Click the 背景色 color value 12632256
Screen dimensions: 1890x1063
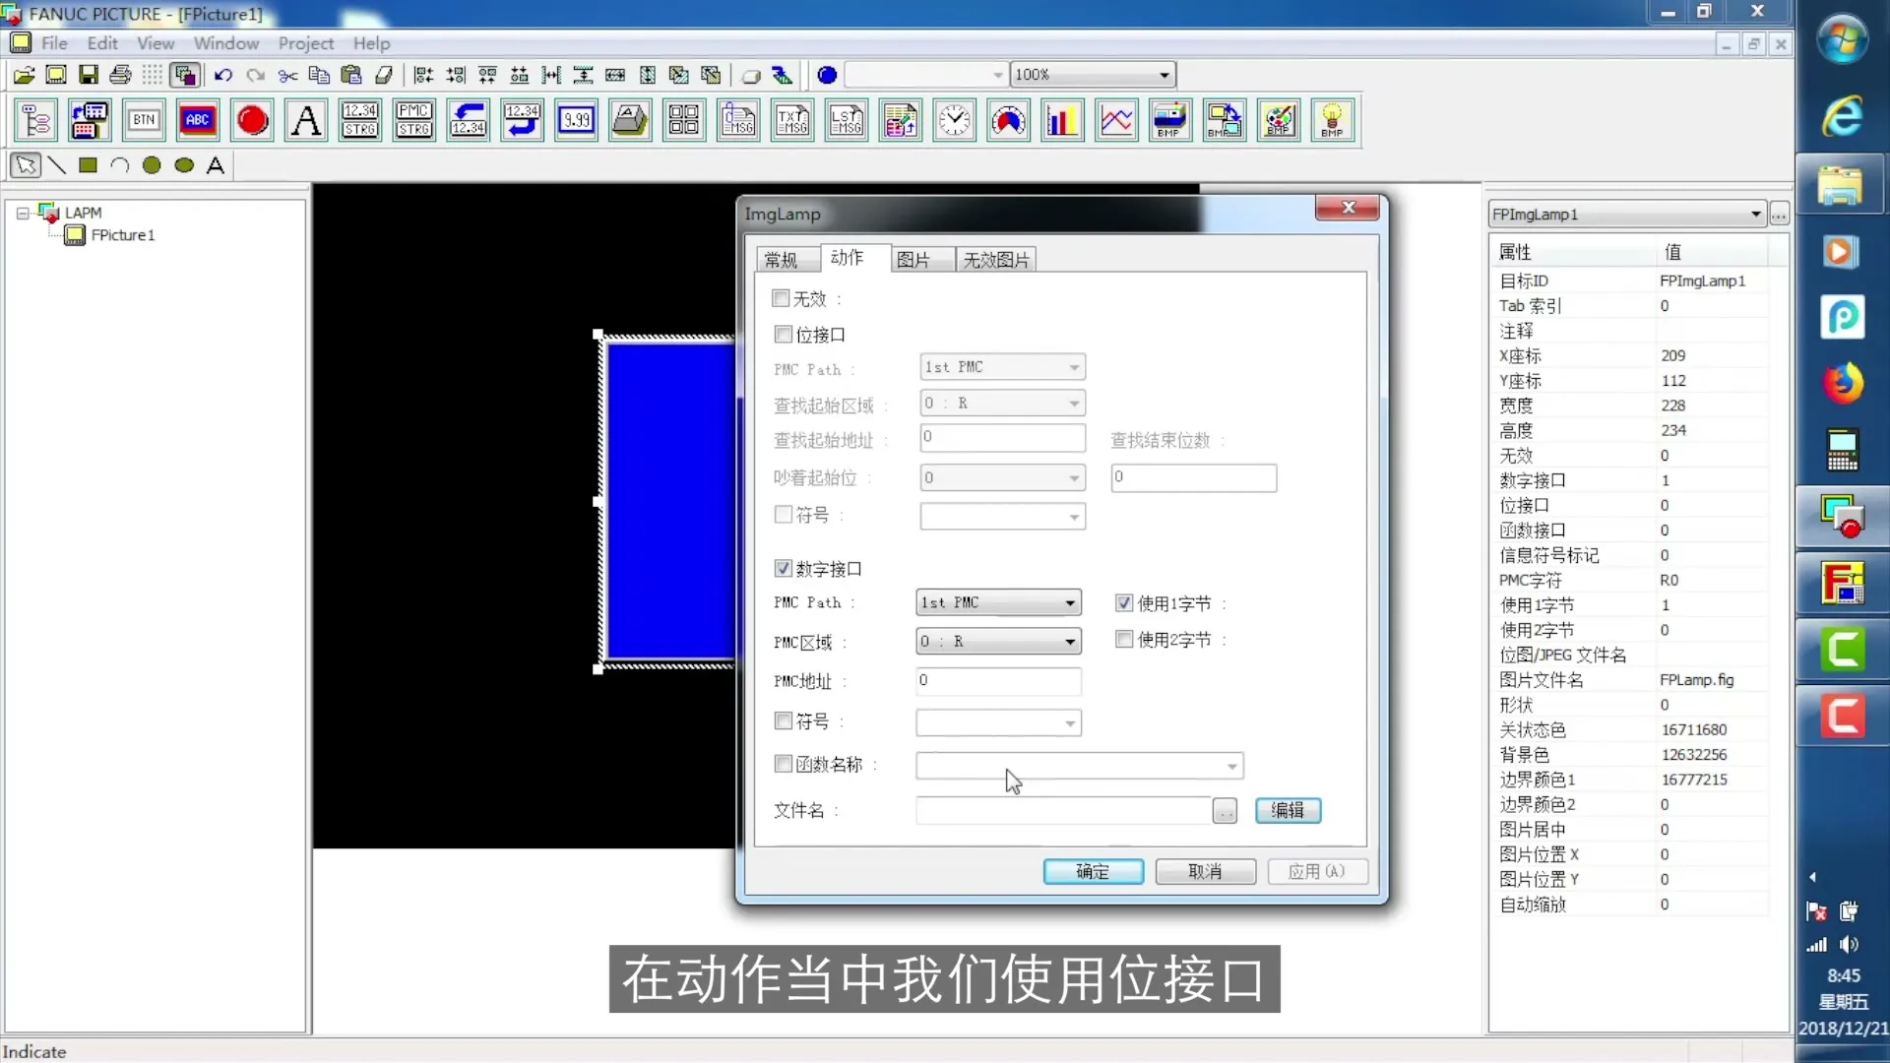pos(1695,754)
